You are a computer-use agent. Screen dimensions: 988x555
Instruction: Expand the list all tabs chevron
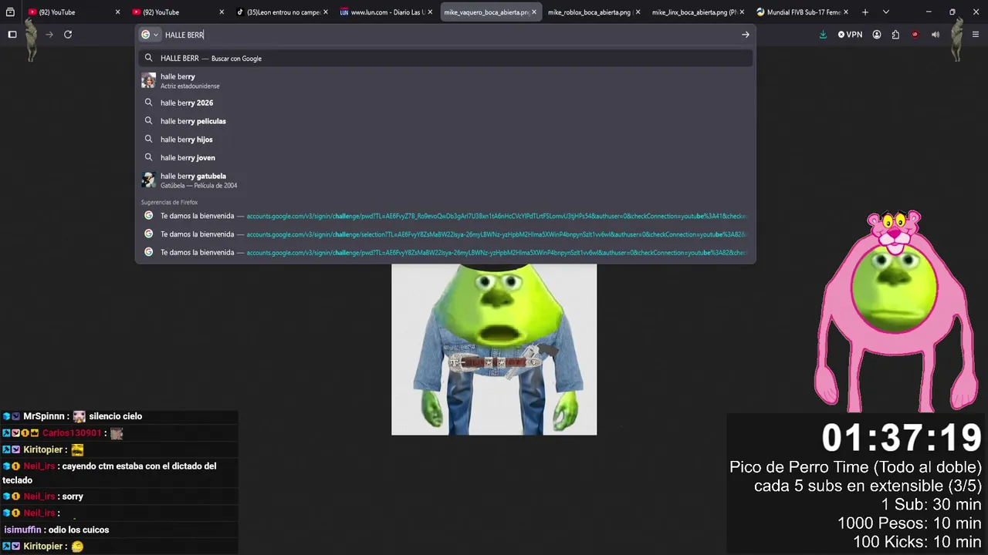click(x=885, y=12)
